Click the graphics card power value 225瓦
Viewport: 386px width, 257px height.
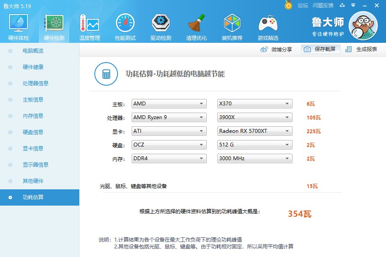(314, 131)
